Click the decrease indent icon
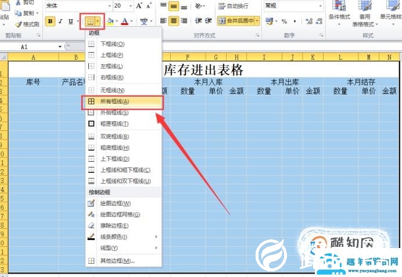Image resolution: width=402 pixels, height=277 pixels. 198,21
